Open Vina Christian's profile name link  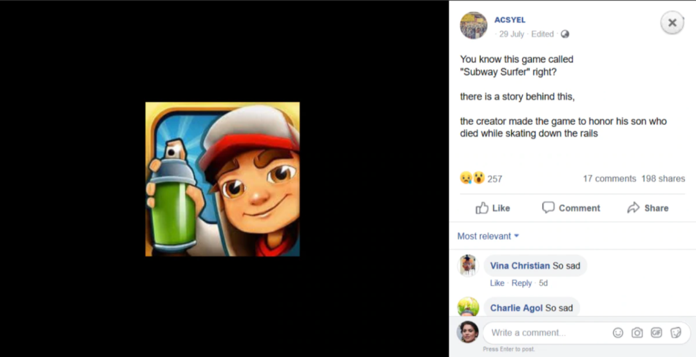520,265
